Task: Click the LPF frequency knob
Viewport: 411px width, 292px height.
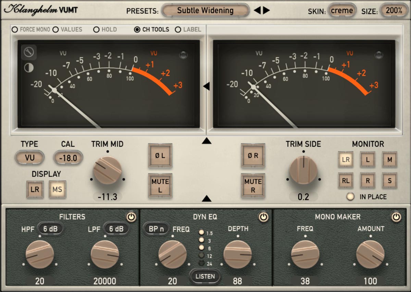Action: (x=105, y=255)
